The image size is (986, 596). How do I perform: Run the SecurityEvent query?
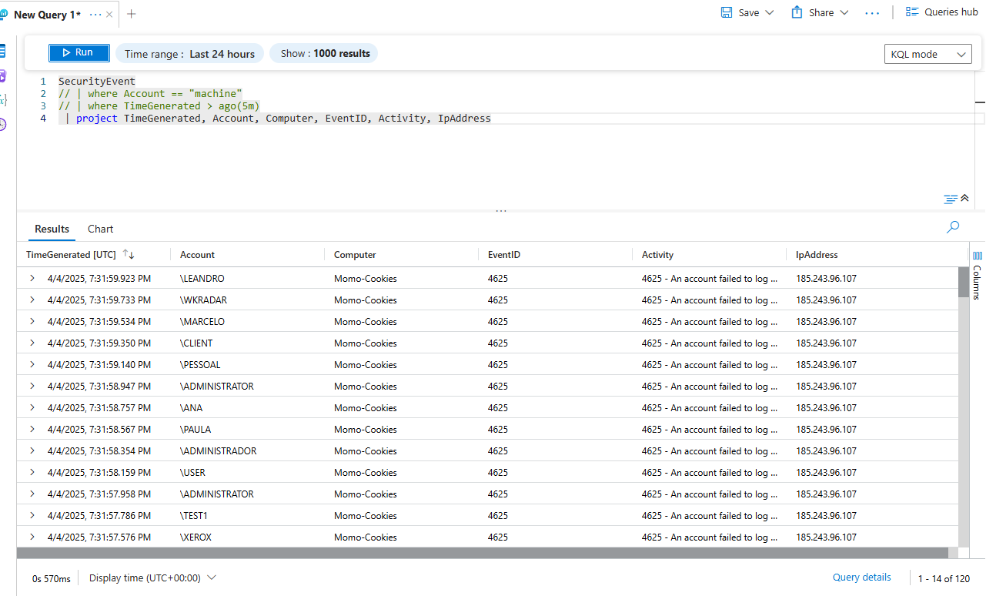(79, 52)
